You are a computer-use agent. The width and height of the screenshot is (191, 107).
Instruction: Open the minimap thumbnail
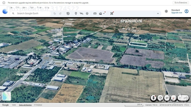click(x=7, y=96)
